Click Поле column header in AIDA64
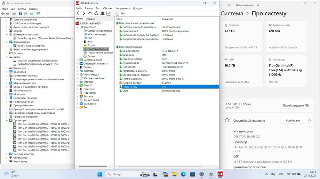 [x=119, y=19]
